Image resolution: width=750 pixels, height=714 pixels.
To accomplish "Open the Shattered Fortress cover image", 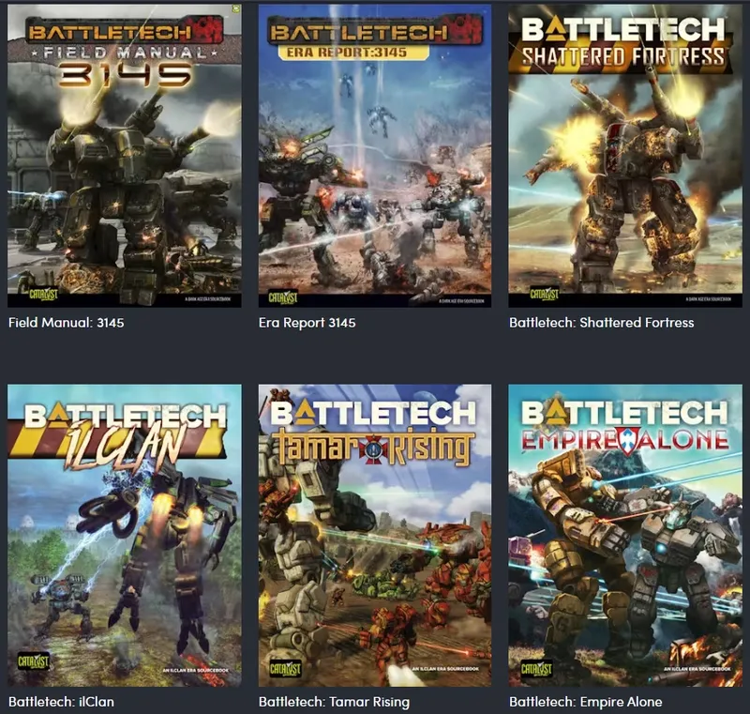I will pyautogui.click(x=625, y=156).
